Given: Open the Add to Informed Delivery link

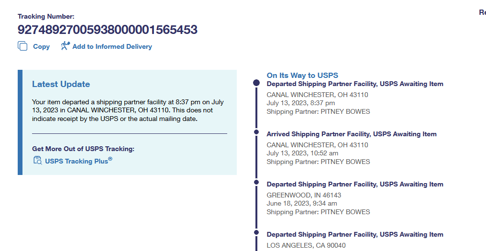Looking at the screenshot, I should [112, 47].
